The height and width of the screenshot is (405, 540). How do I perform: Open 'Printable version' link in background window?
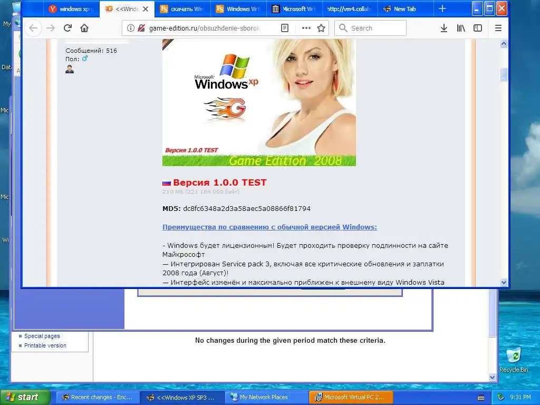coord(45,345)
